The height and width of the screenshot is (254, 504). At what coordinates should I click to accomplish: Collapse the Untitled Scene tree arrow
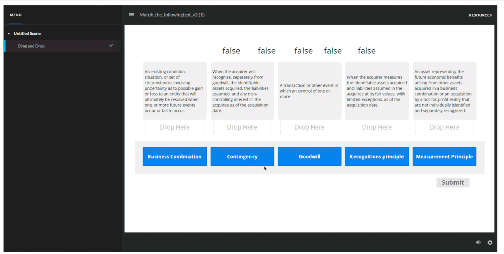(9, 34)
